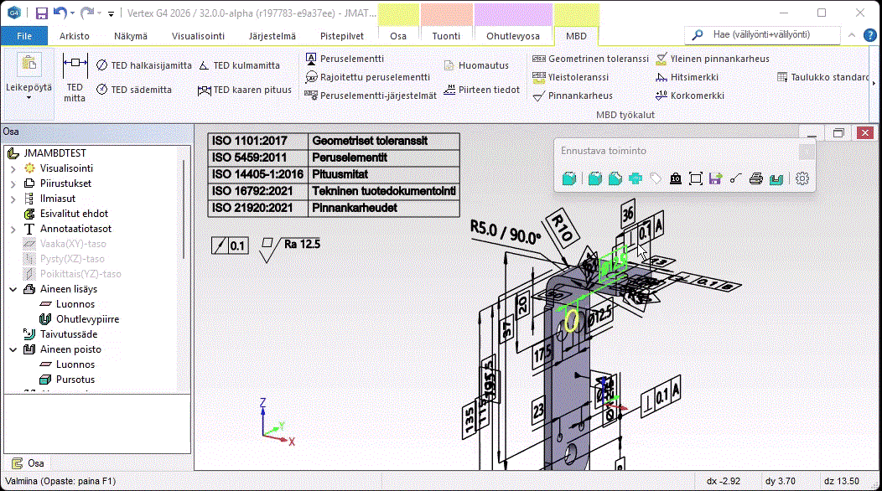Open the Geometrinen toleranssi tool
The image size is (882, 491).
coord(590,59)
